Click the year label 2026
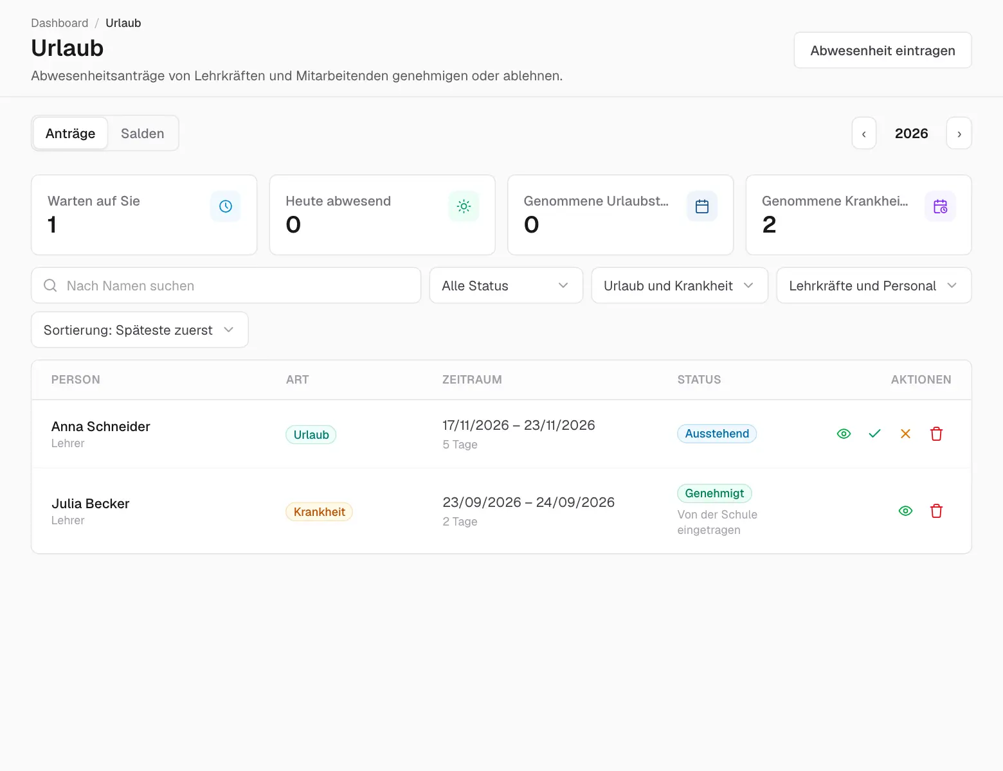Screen dimensions: 1003x771 click(x=912, y=134)
